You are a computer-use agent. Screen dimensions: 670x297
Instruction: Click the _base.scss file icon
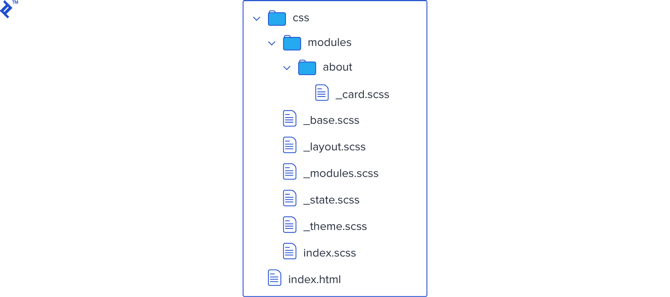pyautogui.click(x=290, y=119)
